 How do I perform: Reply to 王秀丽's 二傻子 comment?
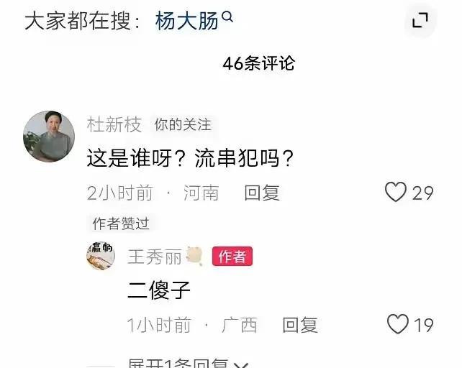[300, 325]
